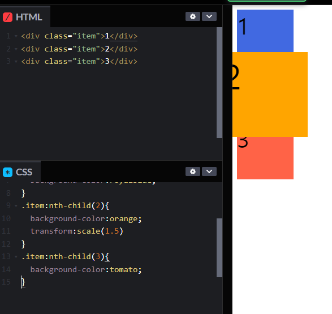This screenshot has height=314, width=332.
Task: Click the tomato box labeled 3
Action: click(x=265, y=158)
